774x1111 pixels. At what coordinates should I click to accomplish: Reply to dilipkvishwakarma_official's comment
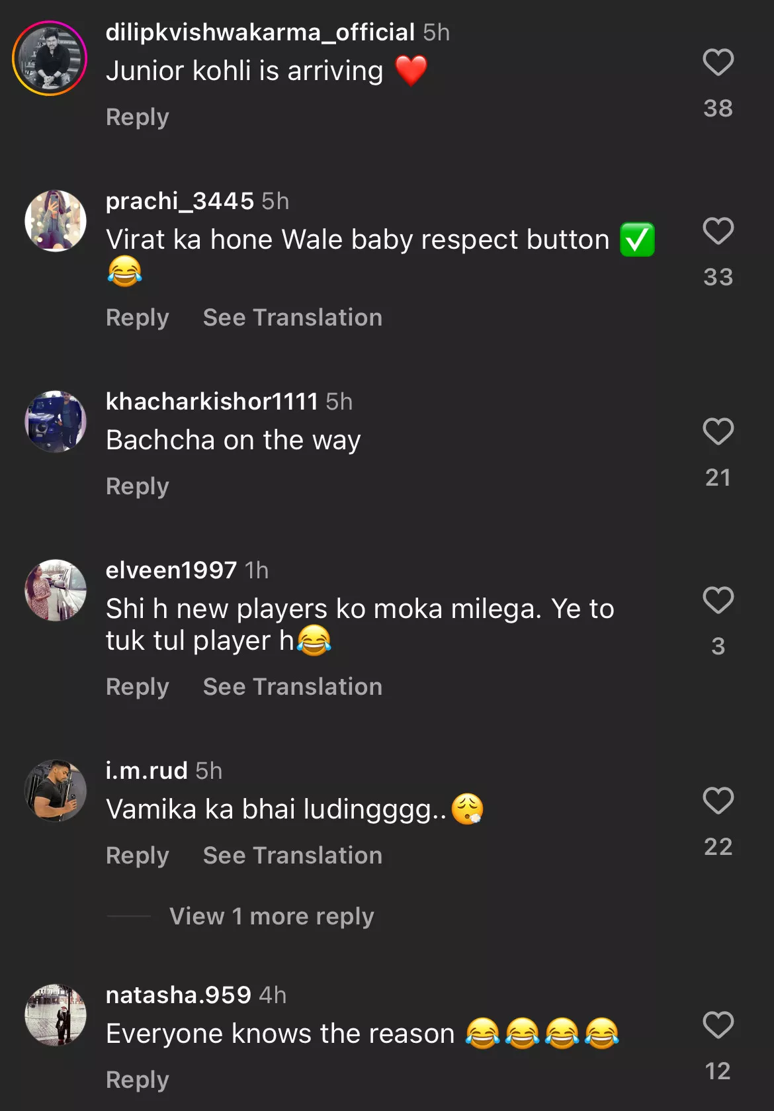pyautogui.click(x=138, y=117)
